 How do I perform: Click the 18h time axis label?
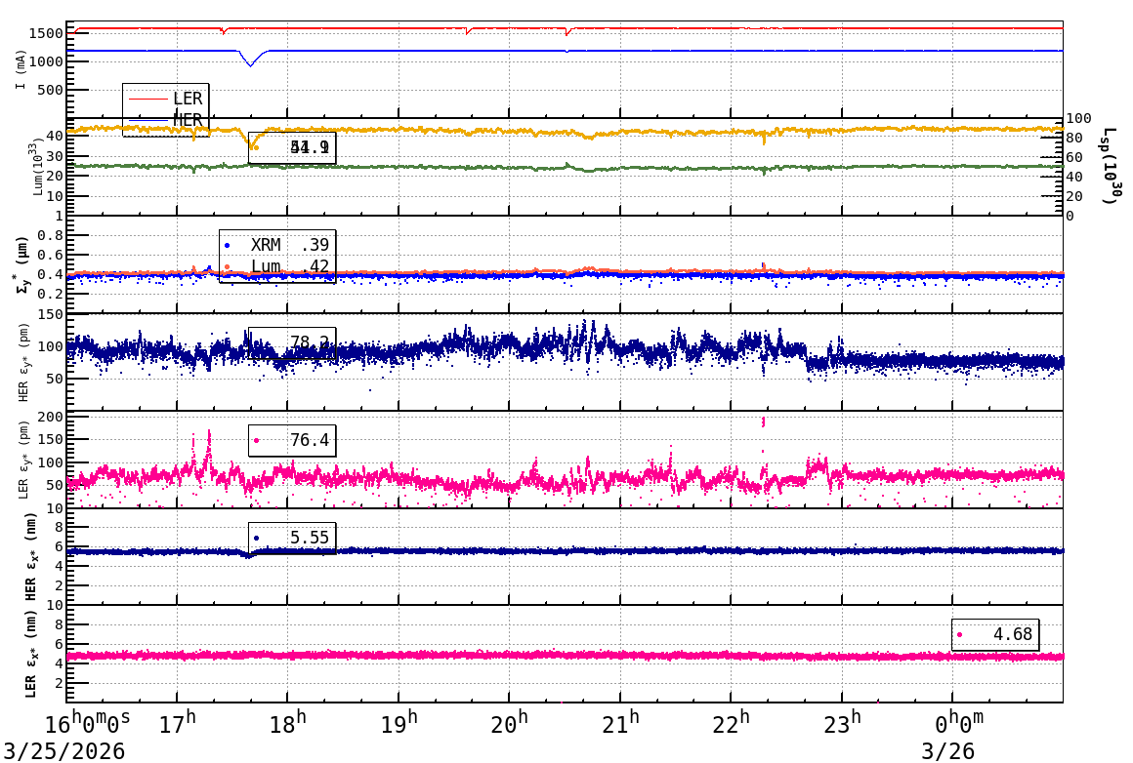287,723
